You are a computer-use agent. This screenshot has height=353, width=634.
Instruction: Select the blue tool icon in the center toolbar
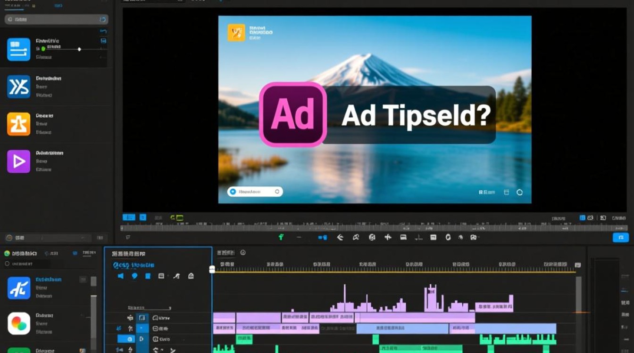tap(323, 238)
